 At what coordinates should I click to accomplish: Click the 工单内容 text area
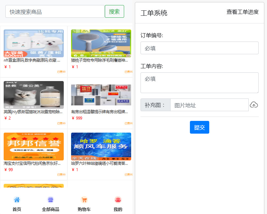[x=199, y=82]
